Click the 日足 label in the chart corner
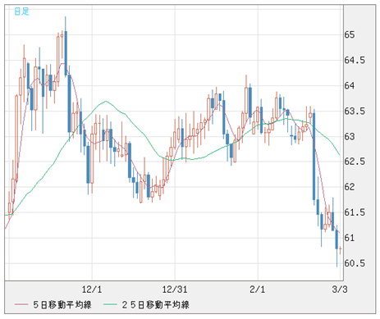 click(21, 11)
